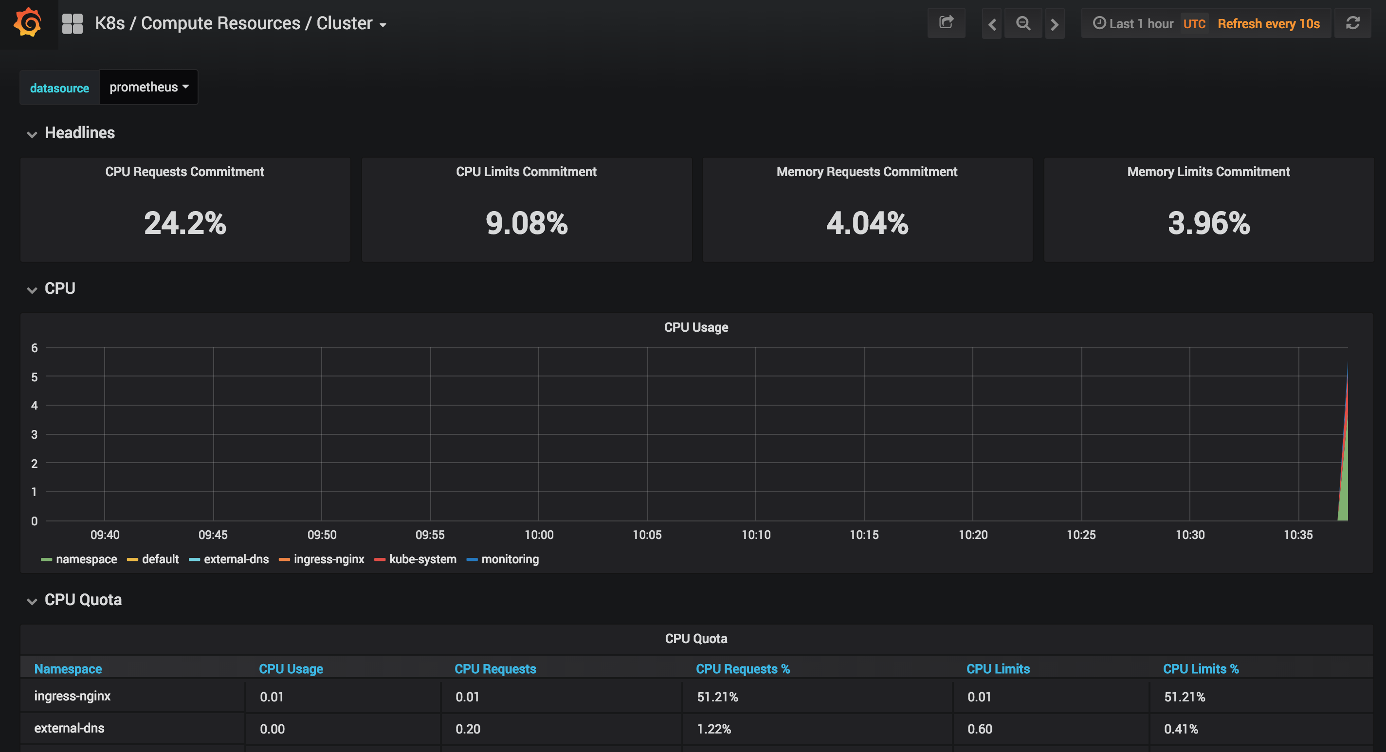
Task: Click the color swatch beside default legend item
Action: [x=132, y=559]
